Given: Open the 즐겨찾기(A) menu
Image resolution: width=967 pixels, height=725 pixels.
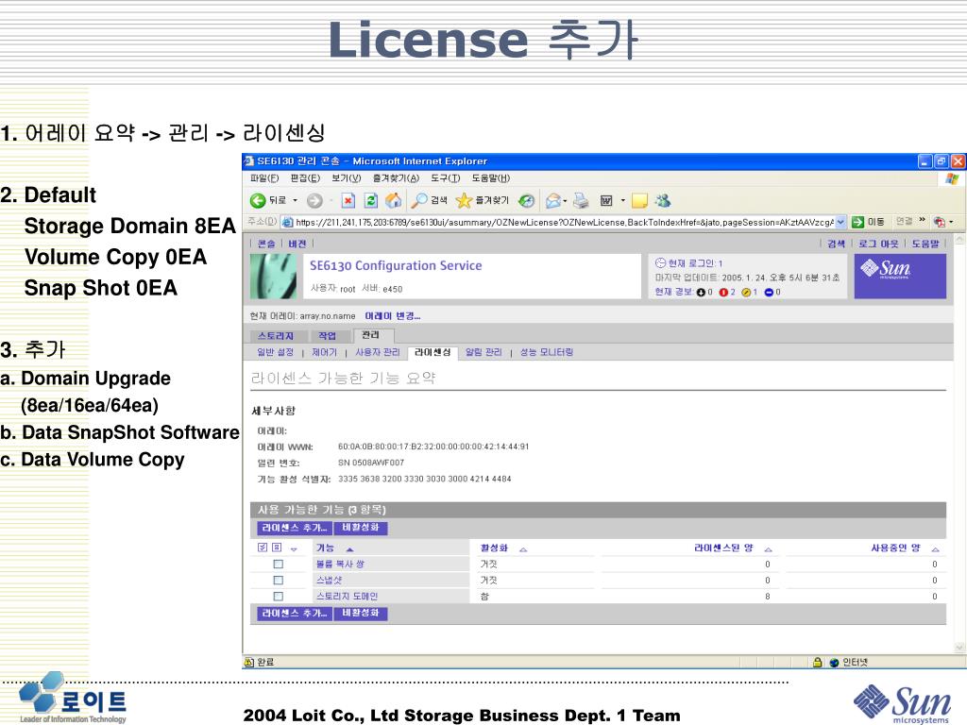Looking at the screenshot, I should (396, 178).
